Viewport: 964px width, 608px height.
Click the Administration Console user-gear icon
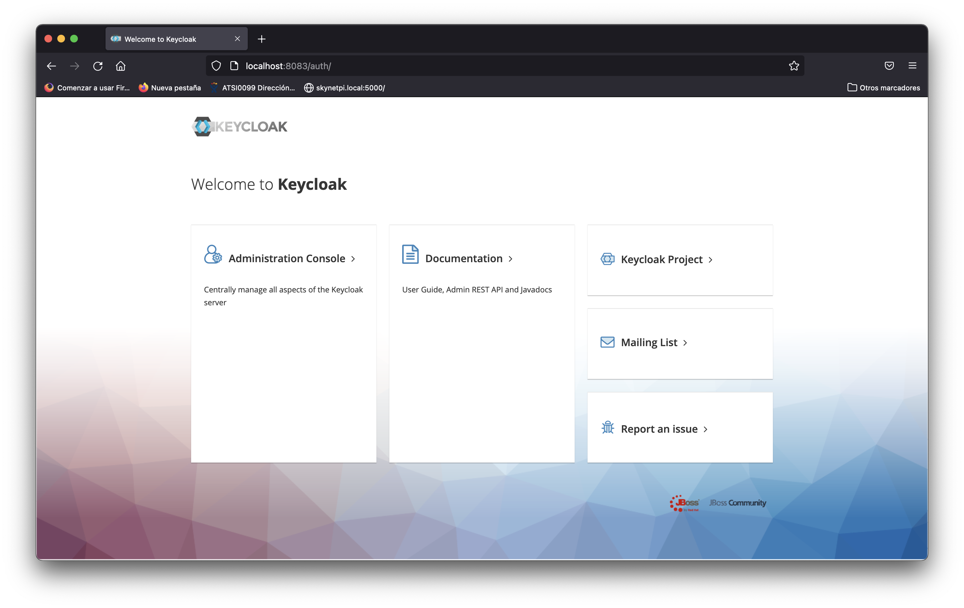pos(213,254)
